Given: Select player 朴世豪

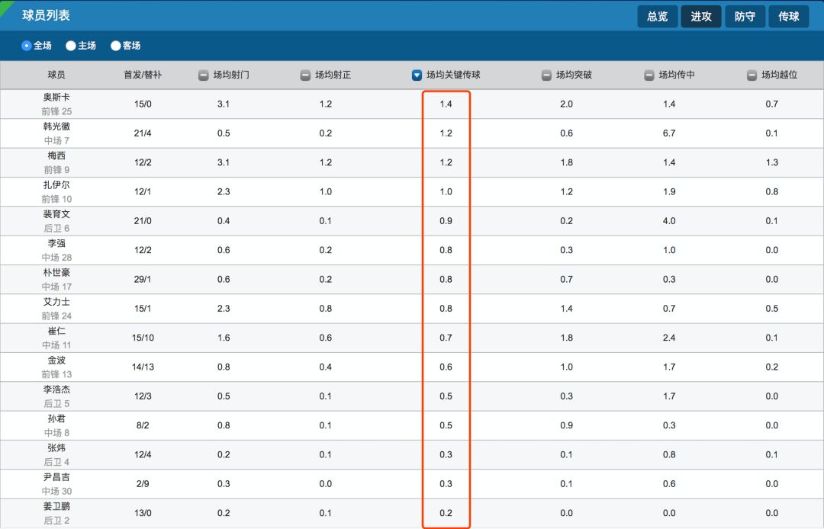Looking at the screenshot, I should 56,273.
